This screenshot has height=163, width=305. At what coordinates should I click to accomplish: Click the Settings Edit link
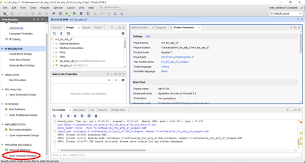coord(148,37)
